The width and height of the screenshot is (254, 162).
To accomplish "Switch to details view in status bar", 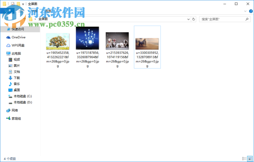I will tap(244, 159).
